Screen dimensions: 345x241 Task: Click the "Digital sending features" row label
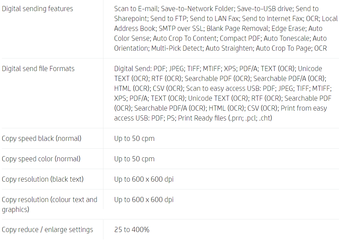click(37, 9)
